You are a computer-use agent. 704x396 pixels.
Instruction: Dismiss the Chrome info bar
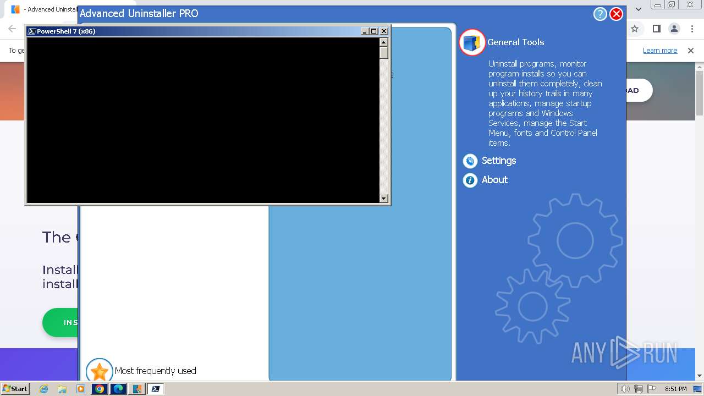691,51
